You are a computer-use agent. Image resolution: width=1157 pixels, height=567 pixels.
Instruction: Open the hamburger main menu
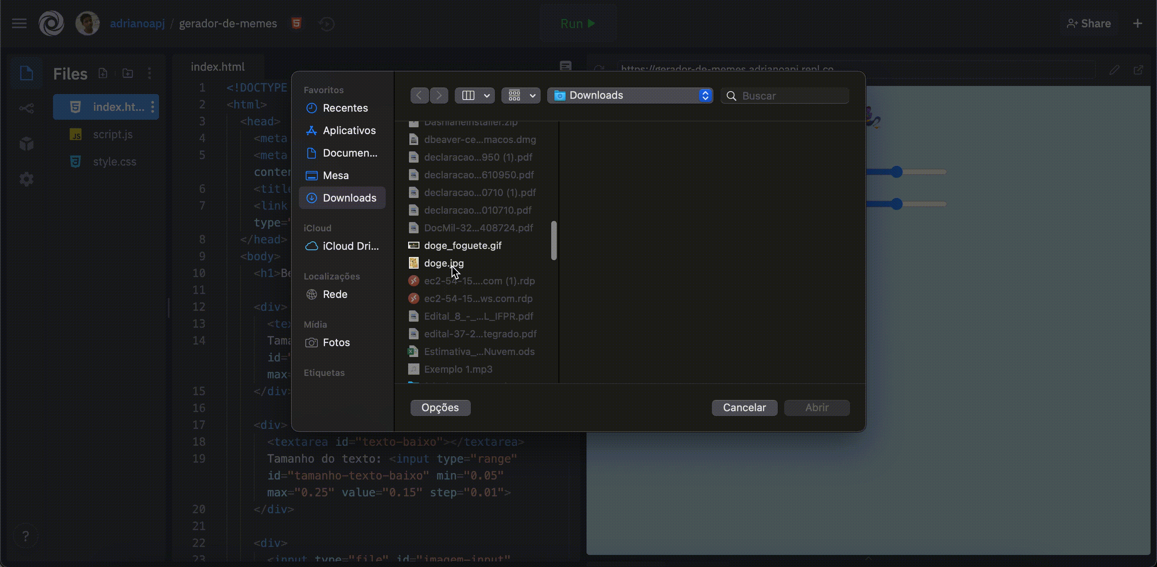pos(19,23)
